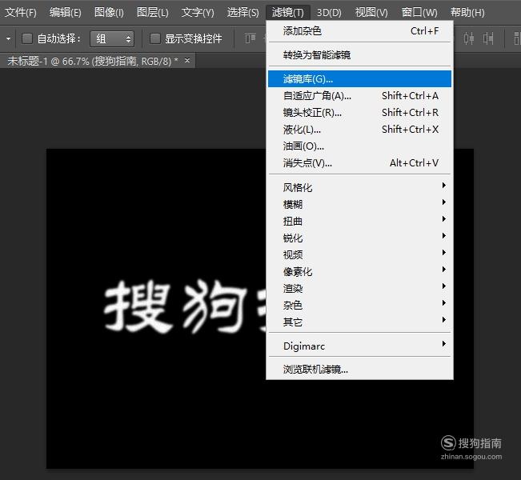
Task: Open the 选择(S) menu
Action: 242,12
